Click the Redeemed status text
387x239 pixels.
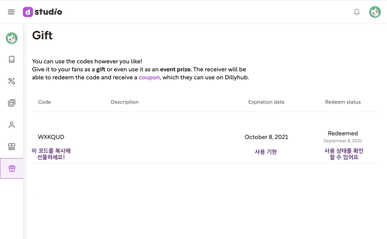[343, 133]
